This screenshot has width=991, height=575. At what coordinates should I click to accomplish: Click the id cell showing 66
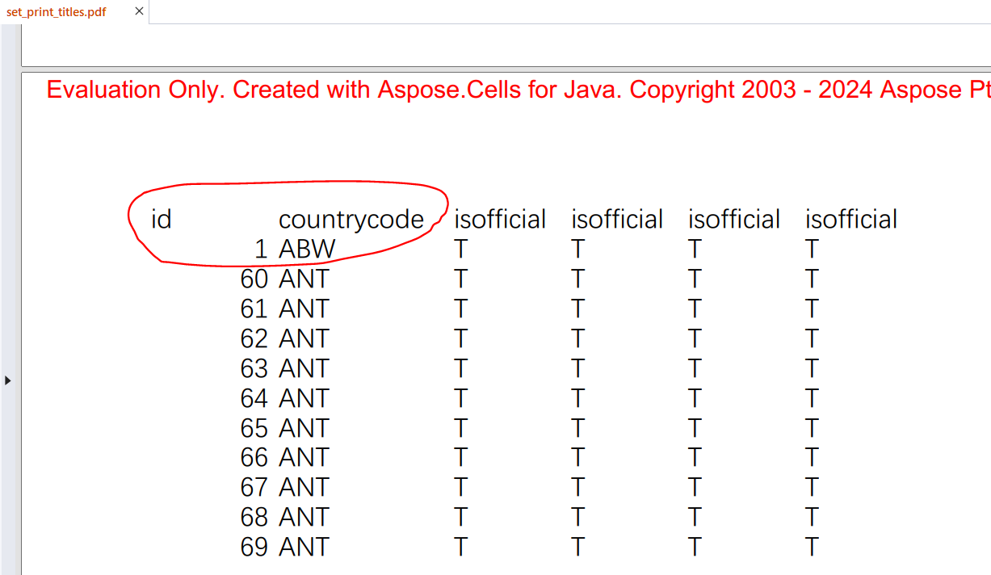click(x=254, y=458)
